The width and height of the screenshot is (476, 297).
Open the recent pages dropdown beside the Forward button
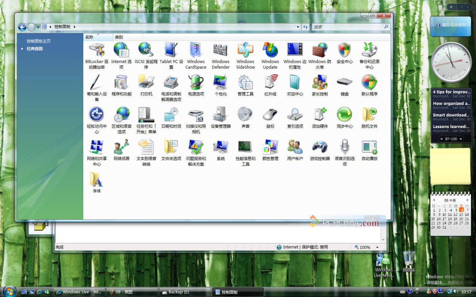coord(38,27)
